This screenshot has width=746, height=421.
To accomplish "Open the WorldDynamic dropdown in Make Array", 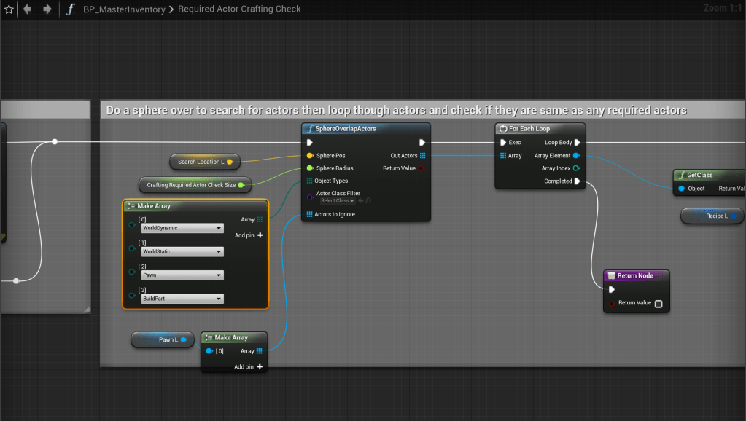I will point(182,228).
